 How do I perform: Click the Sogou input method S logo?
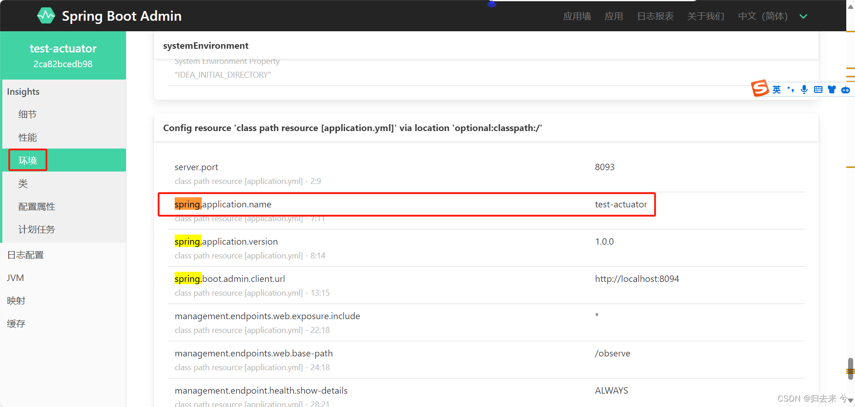point(760,88)
